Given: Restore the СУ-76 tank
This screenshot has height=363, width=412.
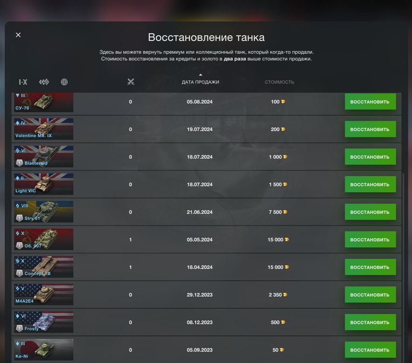Looking at the screenshot, I should [x=370, y=102].
